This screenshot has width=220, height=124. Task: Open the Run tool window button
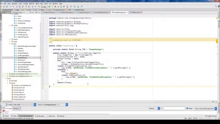pyautogui.click(x=6, y=116)
